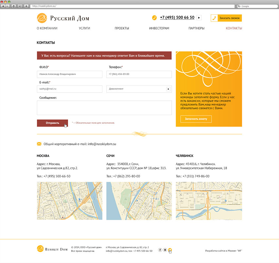Click the ул Садовническая д.82, стр.2 address line

click(x=57, y=168)
